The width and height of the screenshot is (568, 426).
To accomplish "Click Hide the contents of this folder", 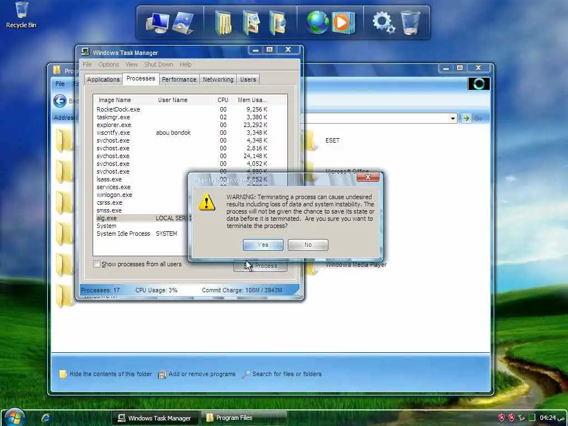I will (111, 374).
